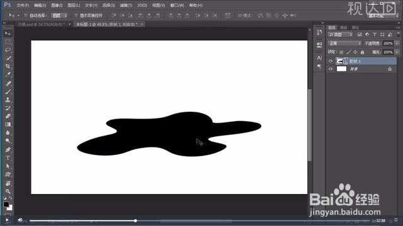
Task: Toggle the 显示变换控件 checkbox
Action: point(76,15)
